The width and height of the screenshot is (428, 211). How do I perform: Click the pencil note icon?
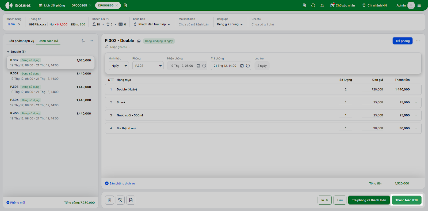(106, 47)
